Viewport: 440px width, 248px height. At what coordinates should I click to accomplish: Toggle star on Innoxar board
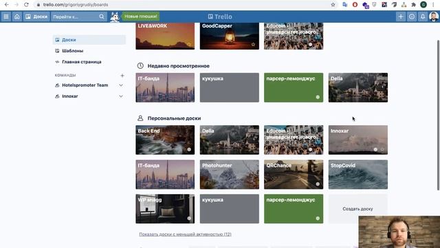click(x=382, y=149)
